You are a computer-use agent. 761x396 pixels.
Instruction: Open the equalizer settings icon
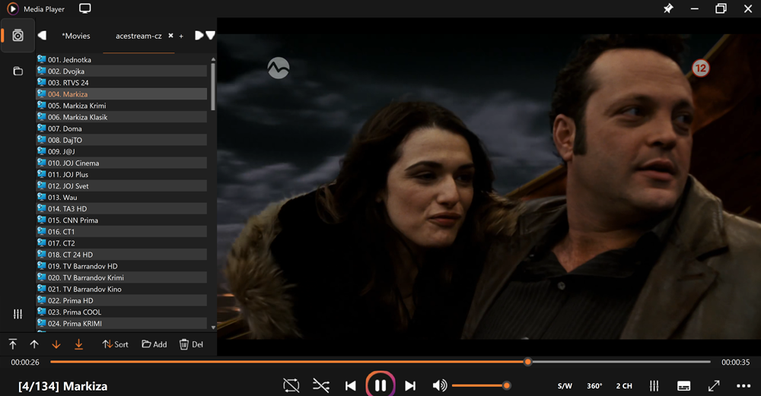coord(654,386)
